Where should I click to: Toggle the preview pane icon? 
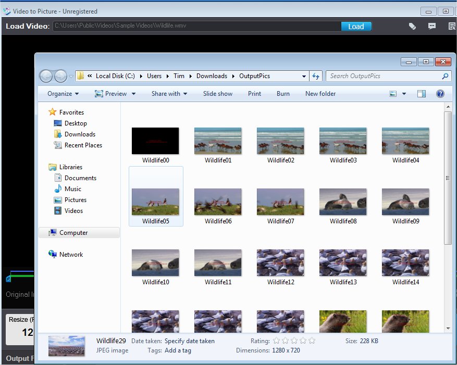click(422, 94)
